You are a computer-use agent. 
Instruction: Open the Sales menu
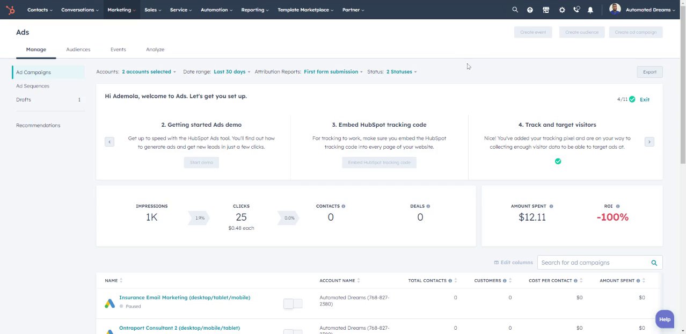tap(153, 10)
